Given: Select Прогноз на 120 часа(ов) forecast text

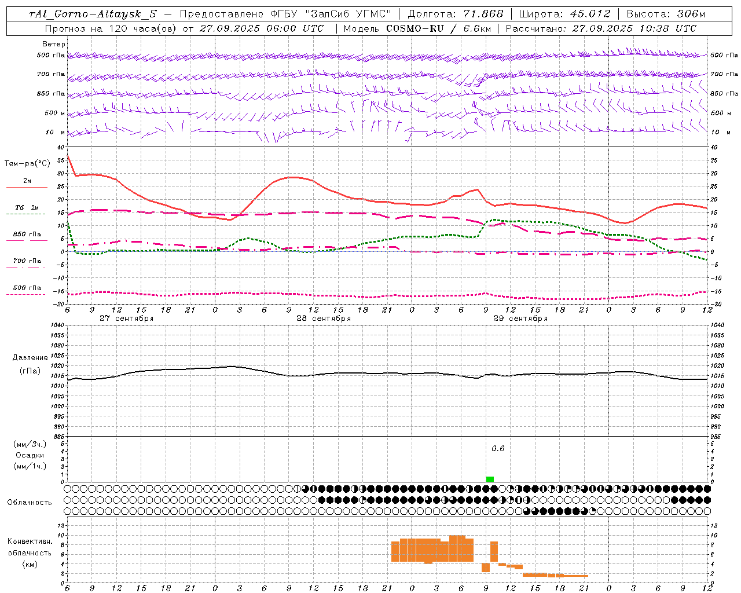Looking at the screenshot, I should click(x=112, y=28).
